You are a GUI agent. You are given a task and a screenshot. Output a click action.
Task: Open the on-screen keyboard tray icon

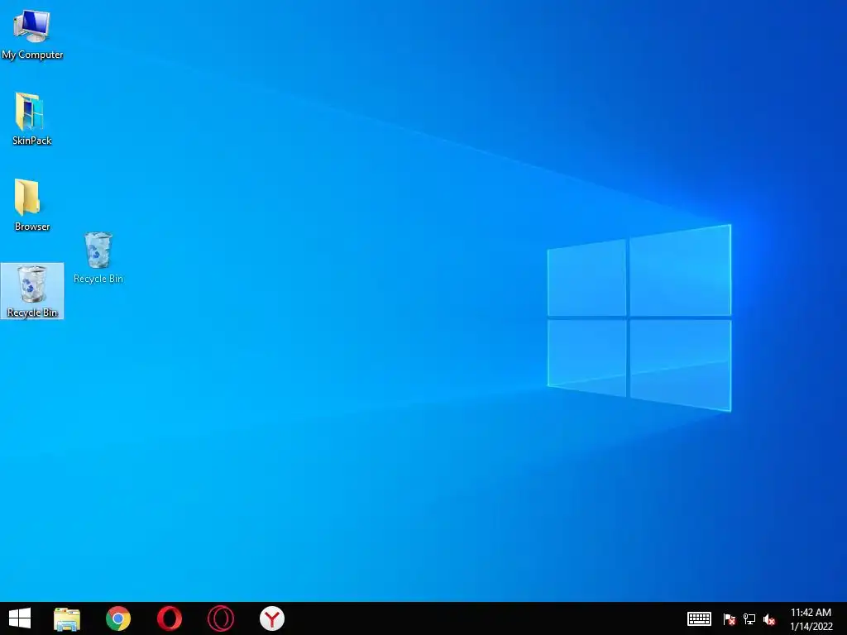[699, 618]
